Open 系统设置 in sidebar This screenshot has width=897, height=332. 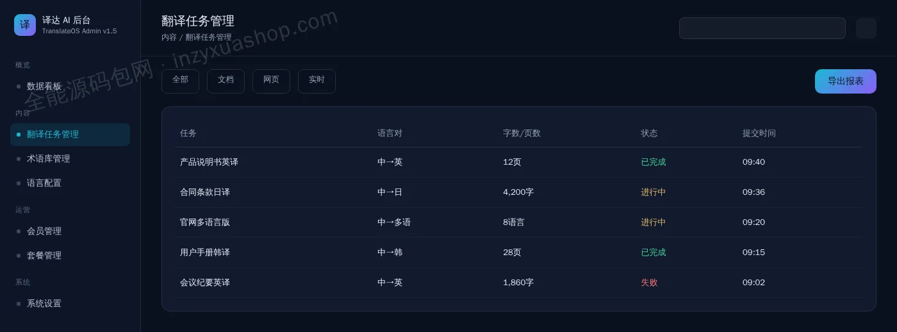pyautogui.click(x=70, y=304)
